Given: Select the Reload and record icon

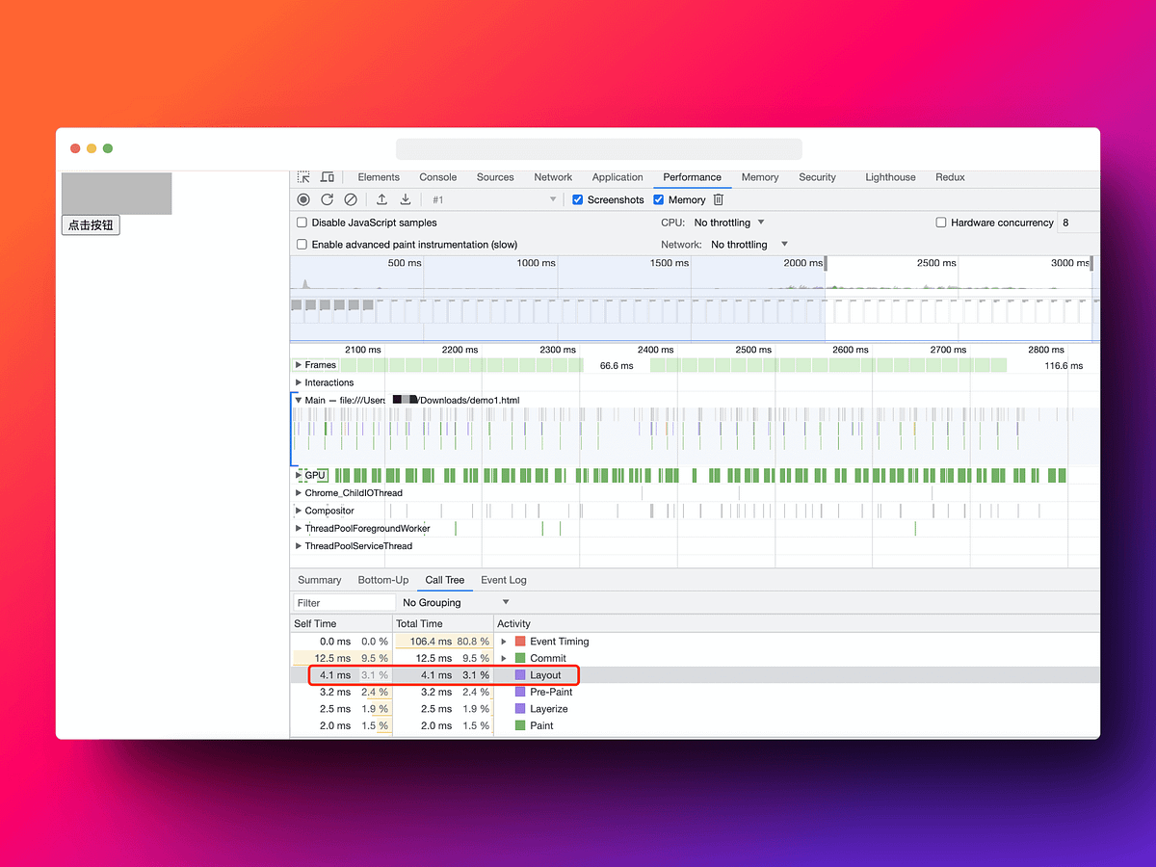Looking at the screenshot, I should tap(327, 199).
